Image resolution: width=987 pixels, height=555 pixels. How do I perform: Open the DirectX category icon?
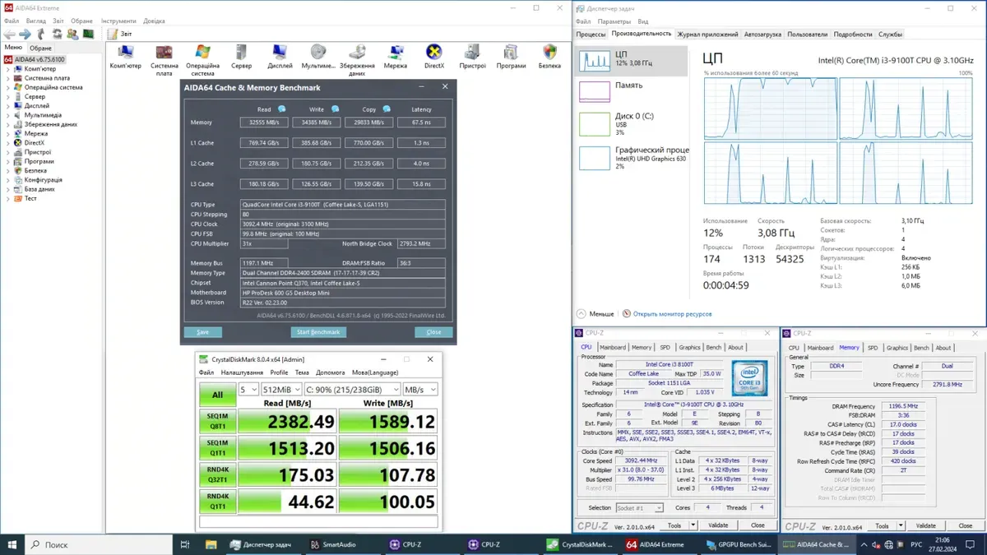[433, 54]
